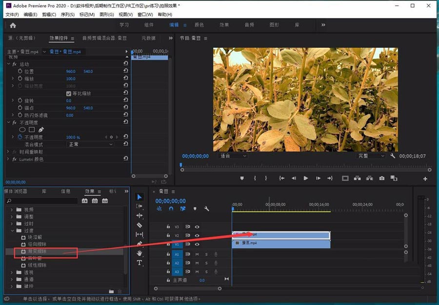Image resolution: width=439 pixels, height=305 pixels.
Task: Collapse the expanded transitions folder in Effects
Action: click(12, 230)
